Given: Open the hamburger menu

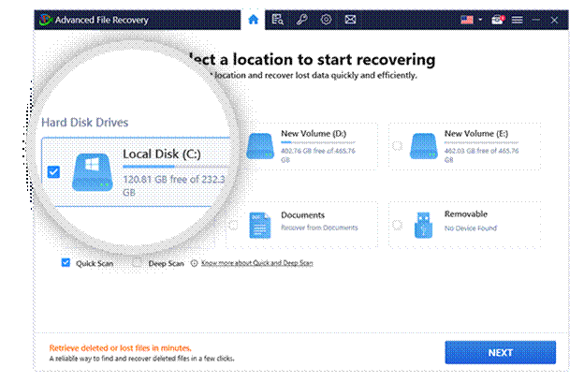Looking at the screenshot, I should (x=517, y=20).
